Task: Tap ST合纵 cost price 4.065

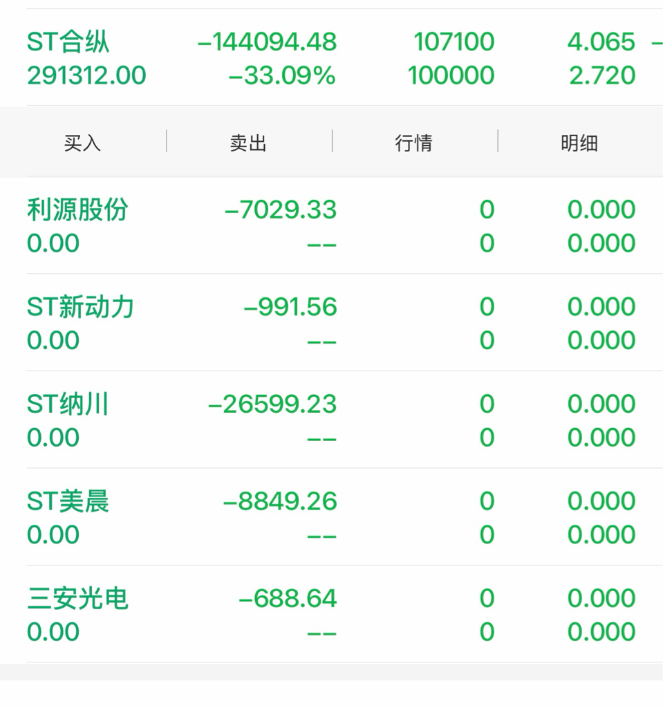Action: (x=601, y=42)
